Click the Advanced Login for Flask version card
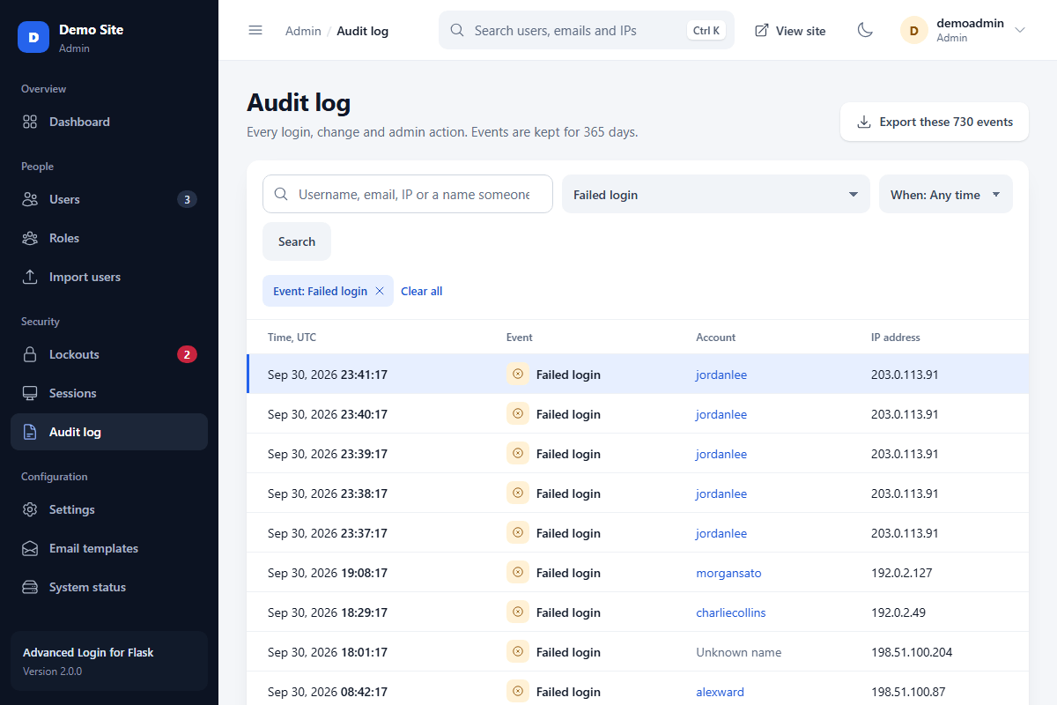1057x705 pixels. point(109,661)
